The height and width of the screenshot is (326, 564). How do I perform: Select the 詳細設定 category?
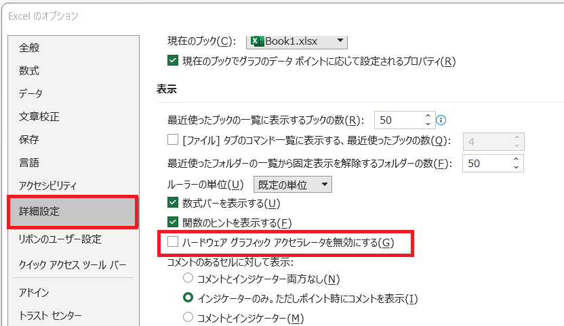click(73, 212)
